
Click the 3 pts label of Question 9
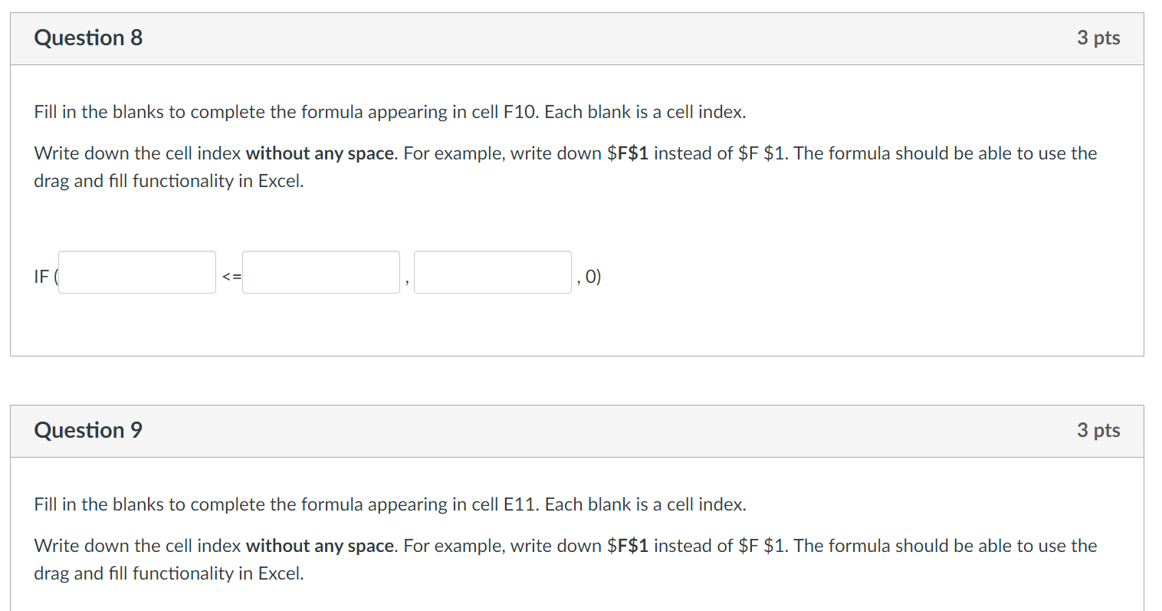coord(1098,430)
